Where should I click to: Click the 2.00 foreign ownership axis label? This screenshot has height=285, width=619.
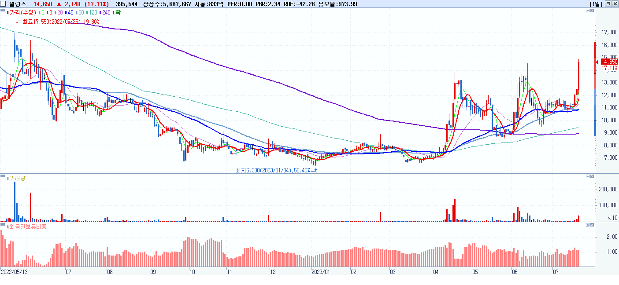[x=612, y=237]
